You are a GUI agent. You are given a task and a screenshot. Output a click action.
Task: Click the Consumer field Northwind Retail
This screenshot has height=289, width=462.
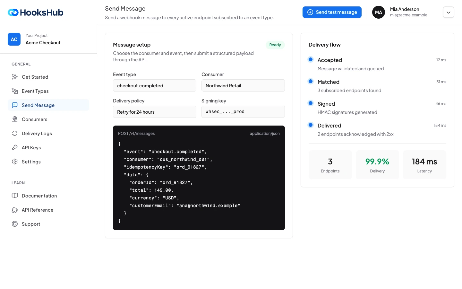coord(243,85)
